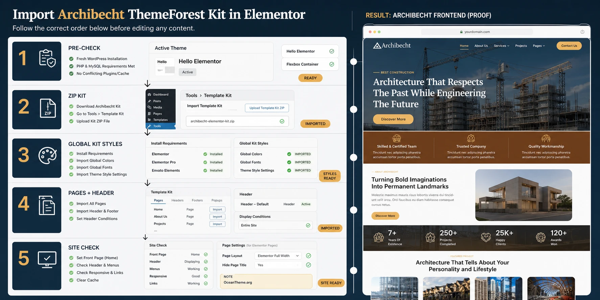The width and height of the screenshot is (600, 300).
Task: Click the ZIP file icon in step 2
Action: click(48, 108)
